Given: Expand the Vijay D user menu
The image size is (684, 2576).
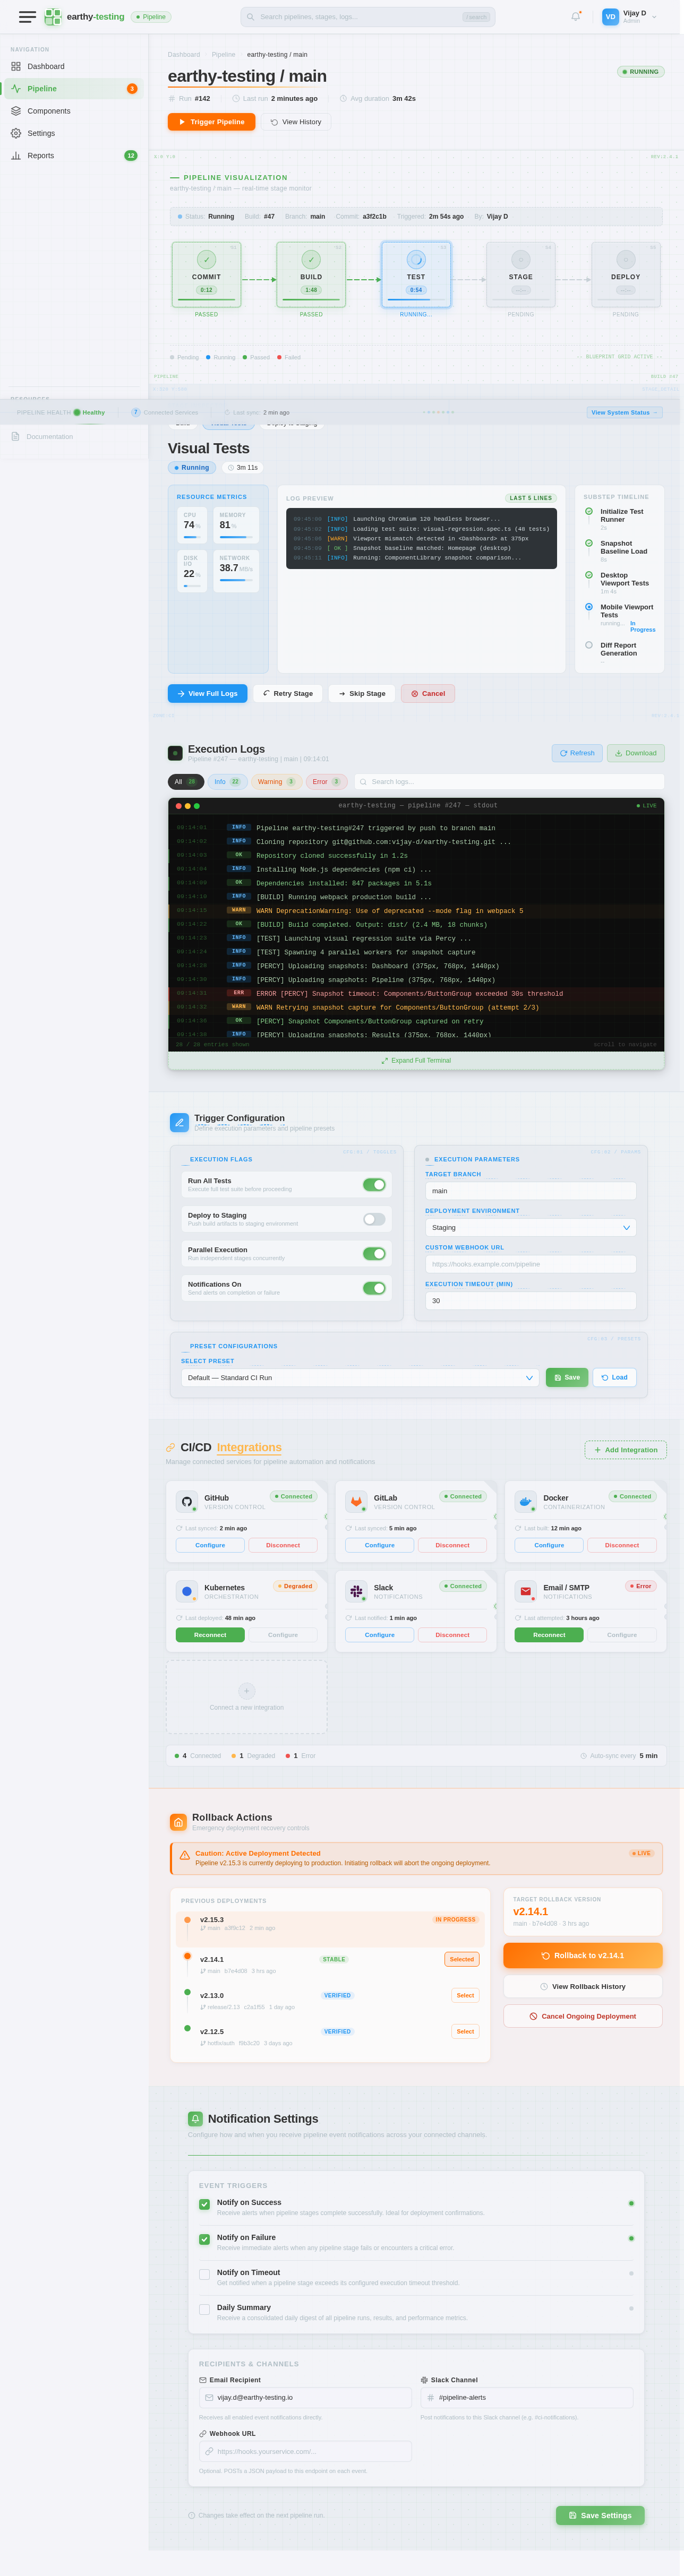Looking at the screenshot, I should tap(630, 17).
